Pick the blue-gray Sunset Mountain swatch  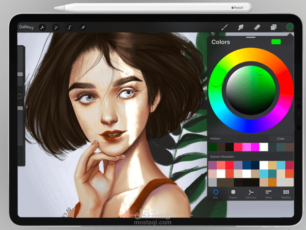click(212, 182)
